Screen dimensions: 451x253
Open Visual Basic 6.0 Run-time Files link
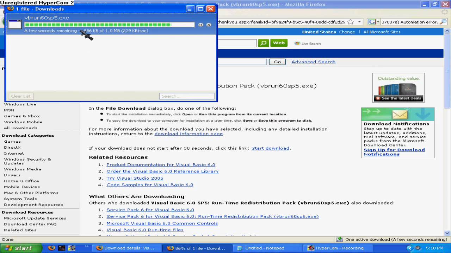pyautogui.click(x=145, y=230)
